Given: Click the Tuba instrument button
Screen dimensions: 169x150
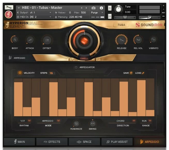Looking at the screenshot, I should [121, 25].
